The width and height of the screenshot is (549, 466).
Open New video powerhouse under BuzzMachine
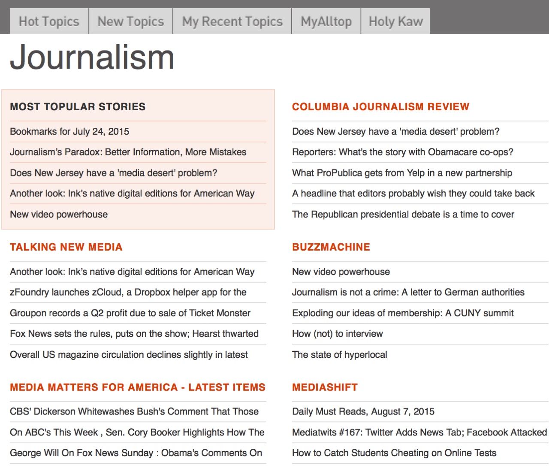coord(341,272)
